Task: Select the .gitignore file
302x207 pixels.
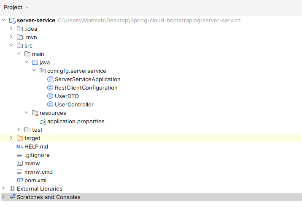Action: click(37, 155)
